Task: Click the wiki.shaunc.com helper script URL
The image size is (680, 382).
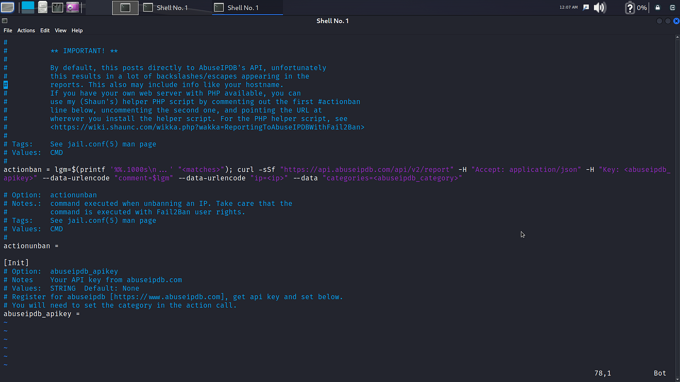Action: pyautogui.click(x=207, y=127)
